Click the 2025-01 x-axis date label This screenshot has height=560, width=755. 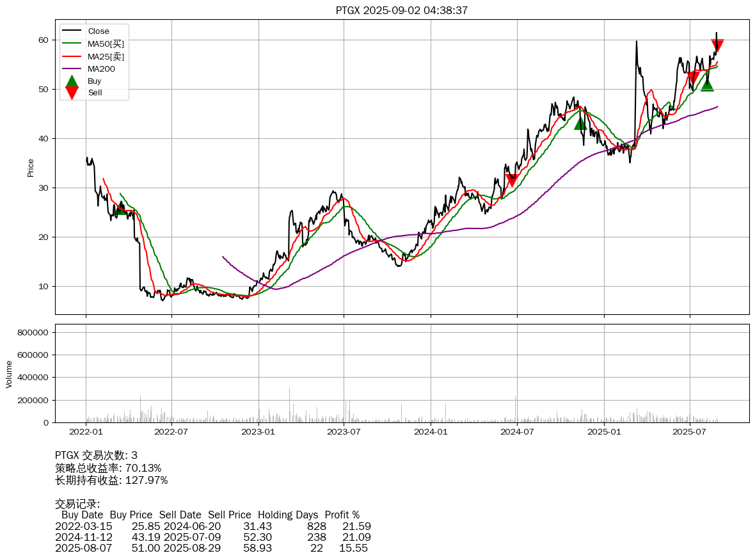click(x=604, y=432)
